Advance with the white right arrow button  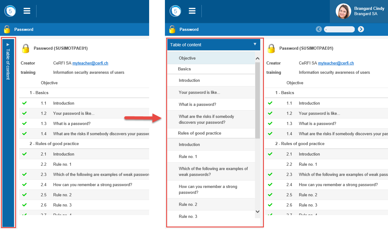tap(361, 29)
